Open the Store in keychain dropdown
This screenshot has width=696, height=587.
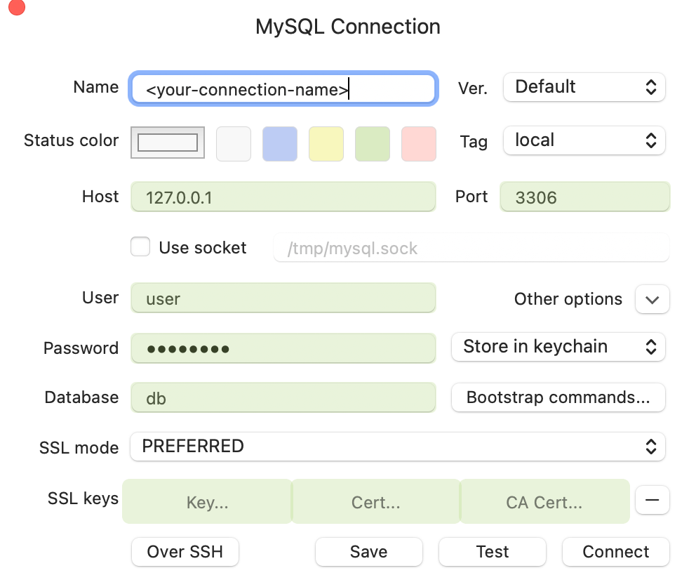click(x=558, y=347)
